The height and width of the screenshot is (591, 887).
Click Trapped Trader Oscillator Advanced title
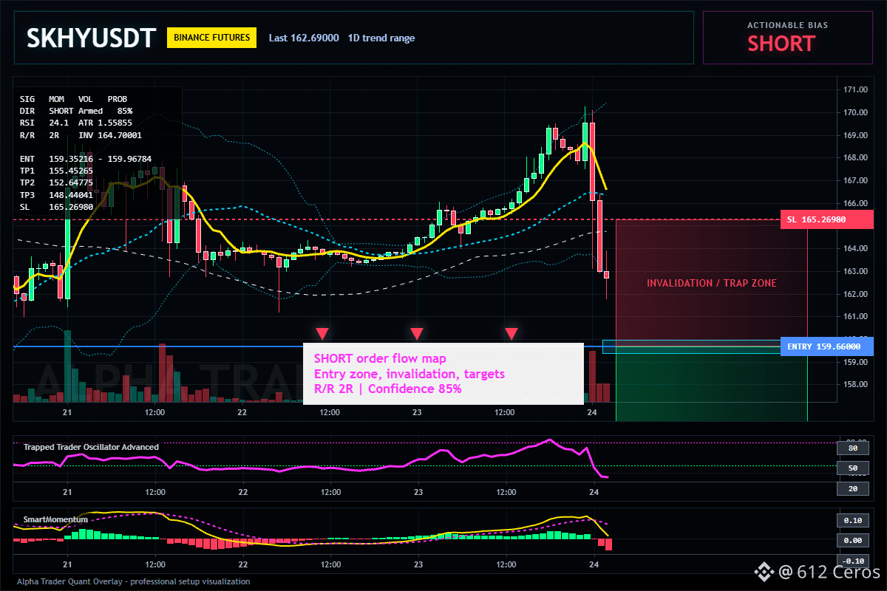tap(91, 447)
